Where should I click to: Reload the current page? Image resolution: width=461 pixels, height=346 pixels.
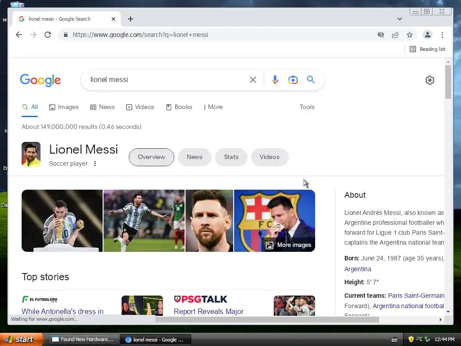48,35
